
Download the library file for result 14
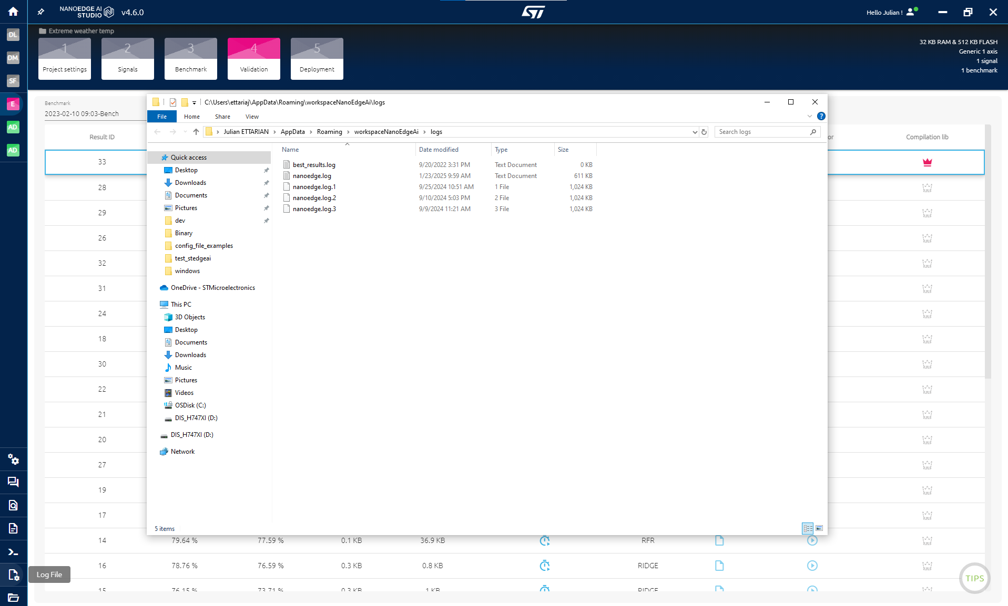(x=719, y=540)
